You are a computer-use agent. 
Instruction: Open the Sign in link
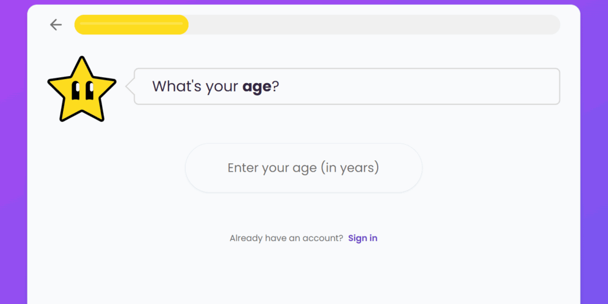coord(362,238)
